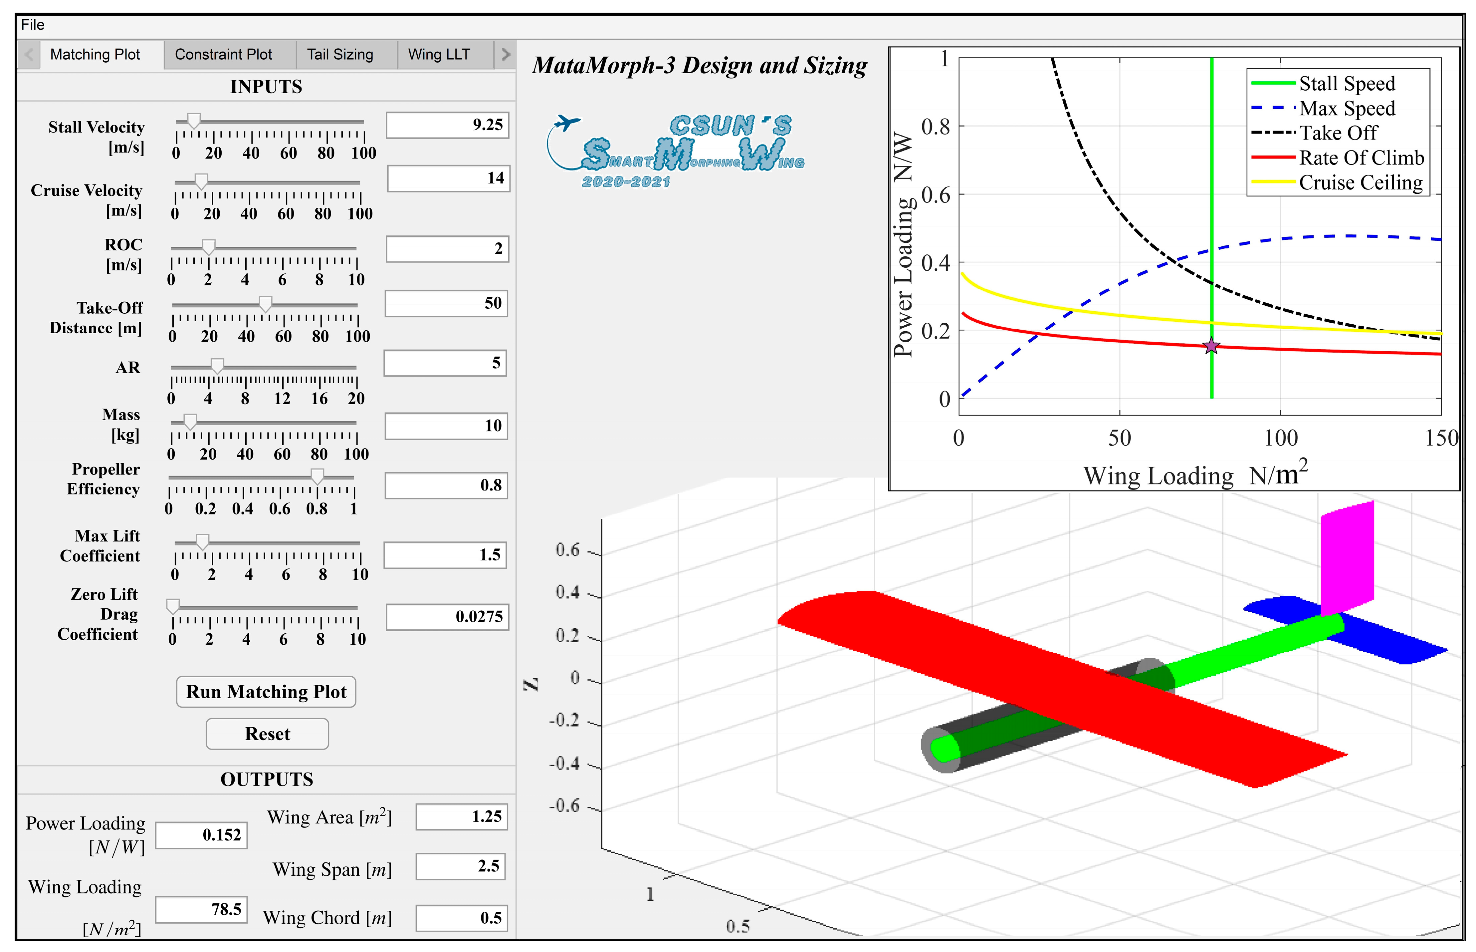Click the Propeller Efficiency slider handle
The height and width of the screenshot is (952, 1476).
[x=317, y=476]
